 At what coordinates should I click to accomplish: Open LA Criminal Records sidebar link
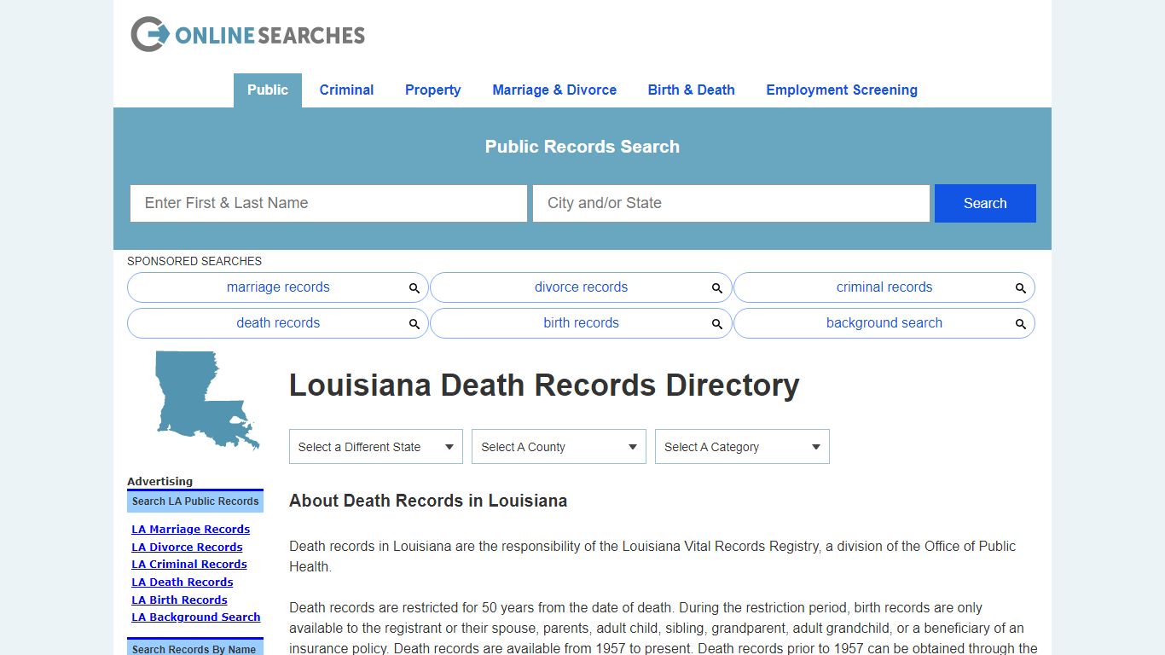point(189,565)
